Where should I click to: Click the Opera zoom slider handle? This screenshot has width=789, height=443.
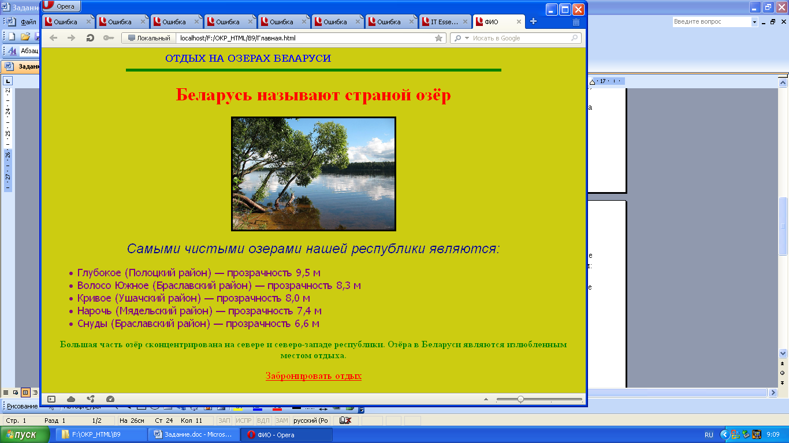(520, 399)
